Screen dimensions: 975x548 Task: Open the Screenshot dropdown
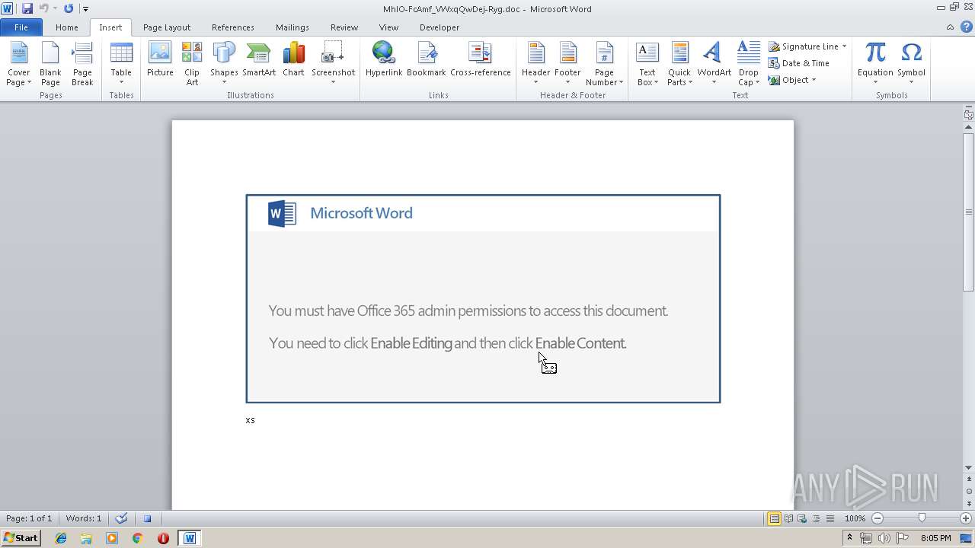coord(333,65)
